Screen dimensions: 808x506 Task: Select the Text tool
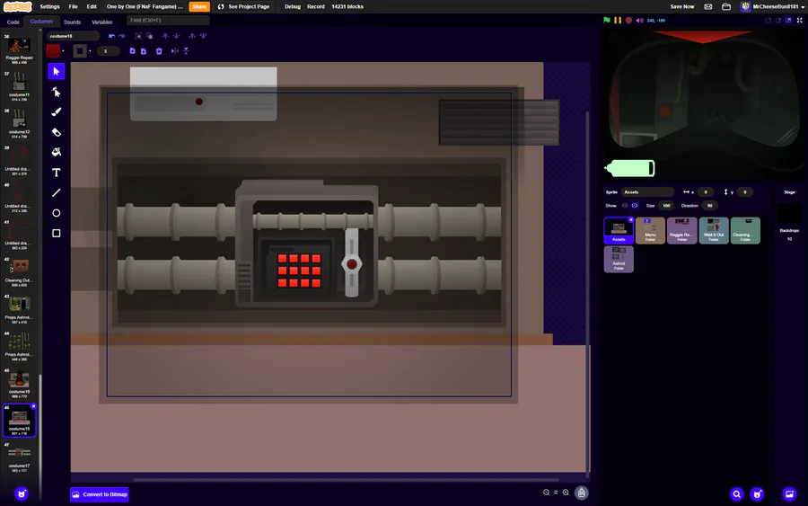pos(57,173)
